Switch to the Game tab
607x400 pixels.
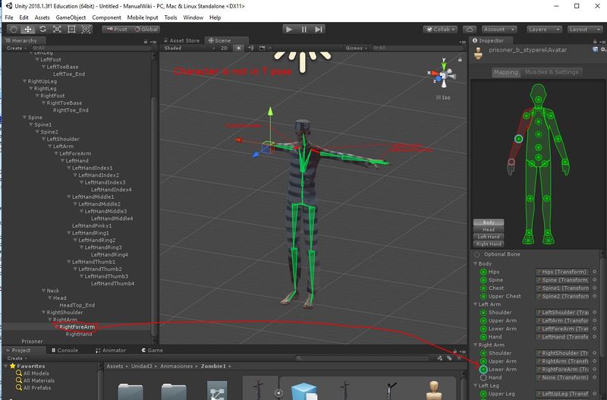point(153,350)
